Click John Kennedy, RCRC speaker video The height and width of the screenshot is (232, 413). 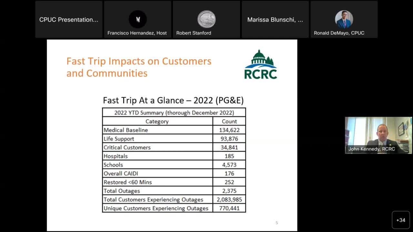(378, 135)
